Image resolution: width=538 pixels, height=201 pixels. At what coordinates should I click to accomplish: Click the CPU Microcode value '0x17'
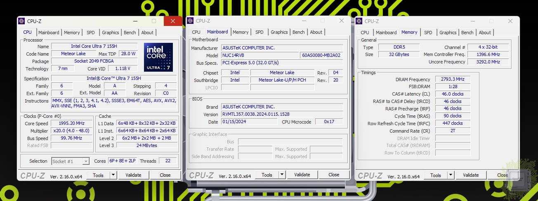(x=329, y=122)
